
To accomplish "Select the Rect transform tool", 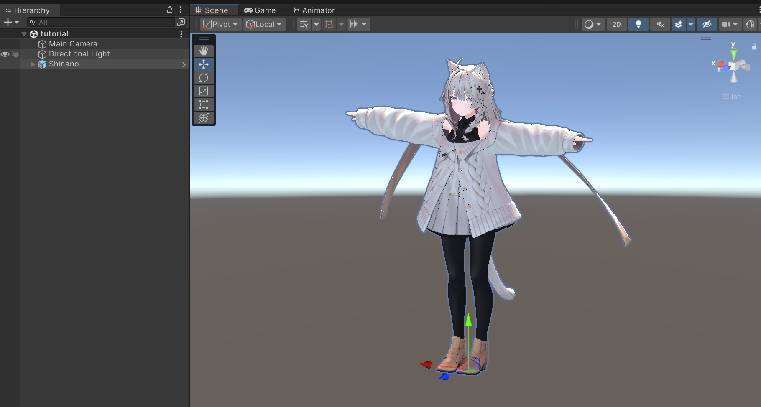I will [x=204, y=104].
